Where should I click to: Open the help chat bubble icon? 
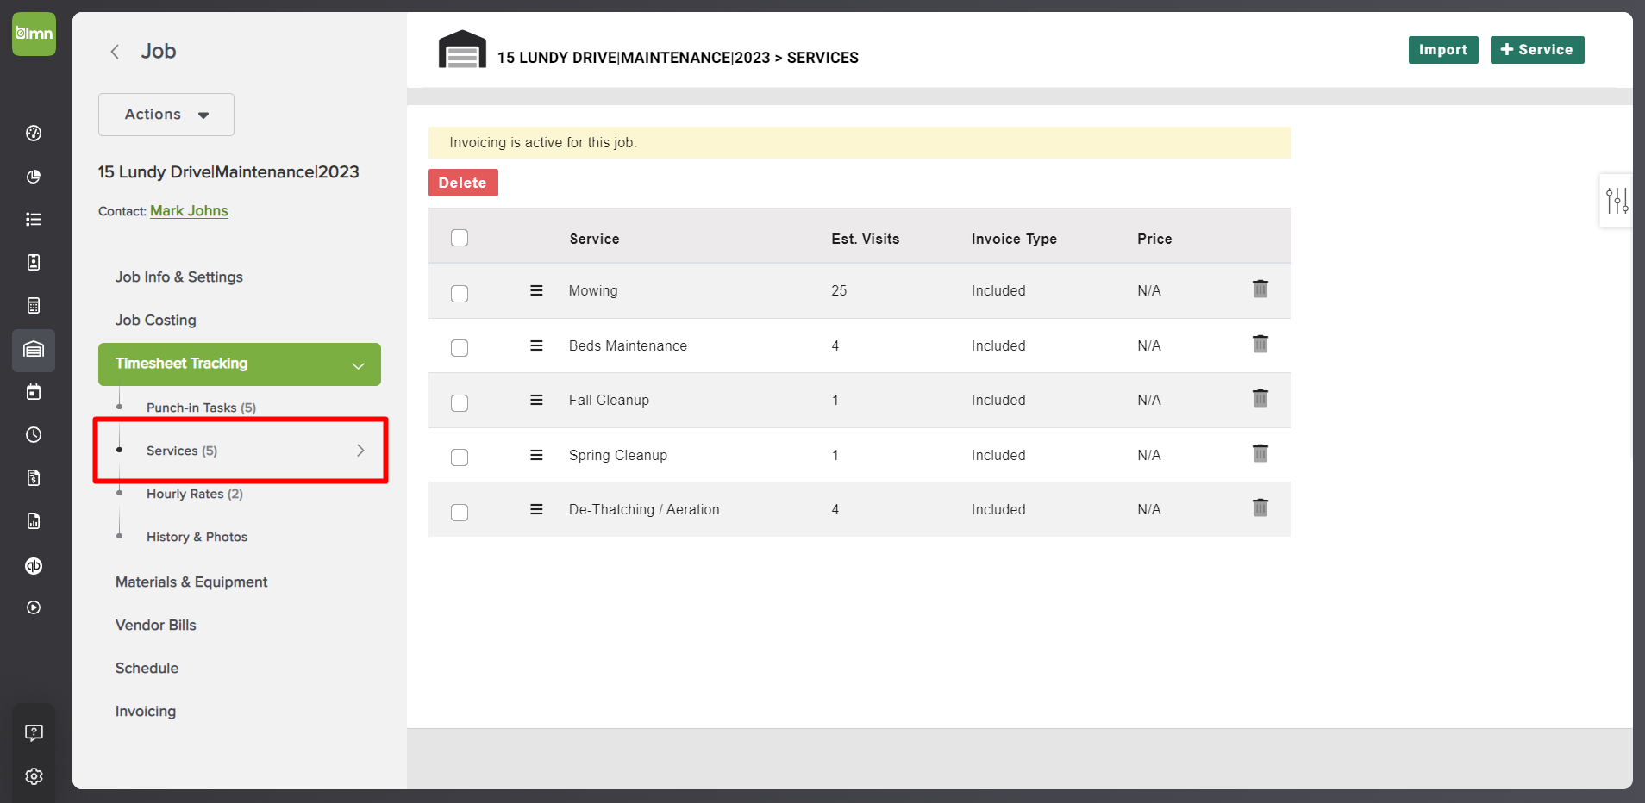33,732
